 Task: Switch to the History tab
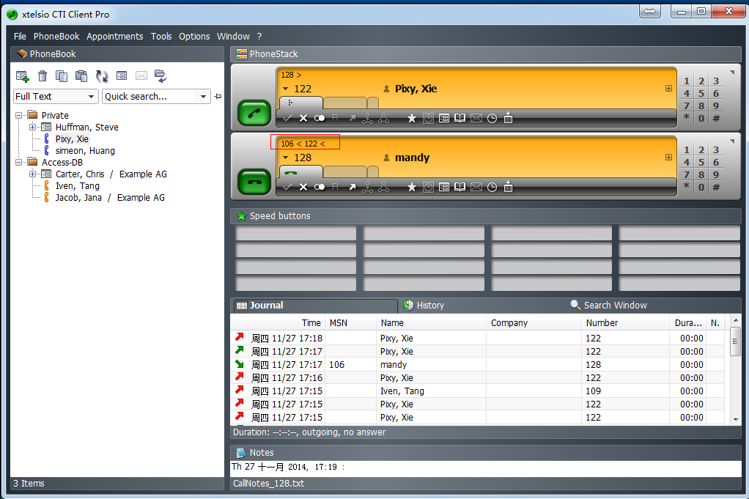click(424, 305)
